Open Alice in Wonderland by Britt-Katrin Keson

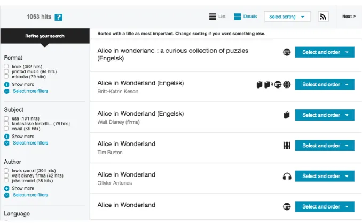click(x=140, y=83)
